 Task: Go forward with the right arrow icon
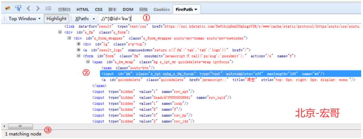[38, 9]
